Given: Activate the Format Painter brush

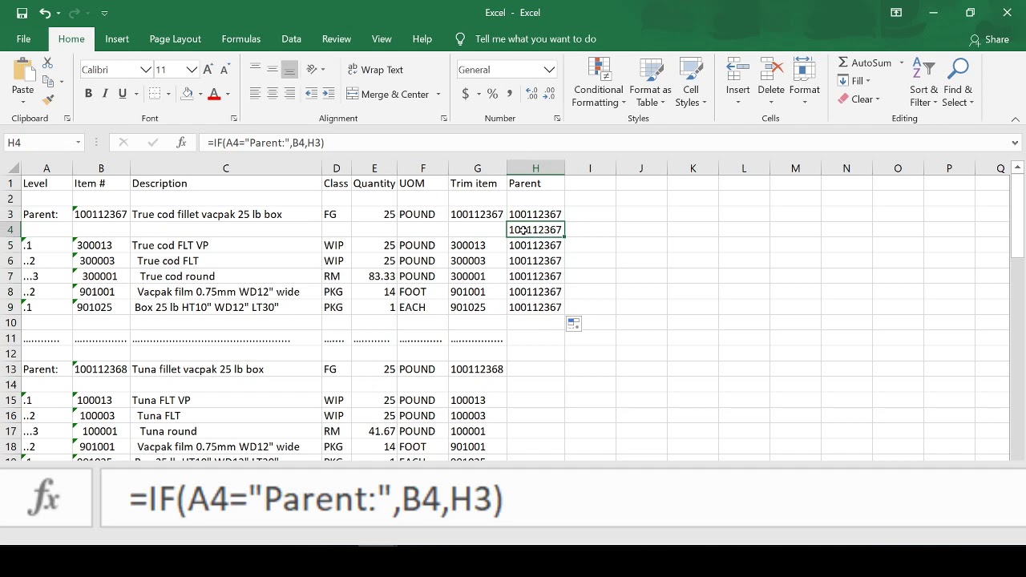Looking at the screenshot, I should (47, 99).
